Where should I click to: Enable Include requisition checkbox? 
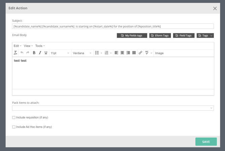(x=14, y=117)
